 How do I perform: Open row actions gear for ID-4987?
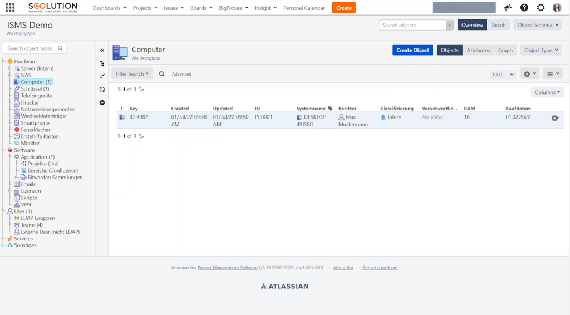point(555,118)
